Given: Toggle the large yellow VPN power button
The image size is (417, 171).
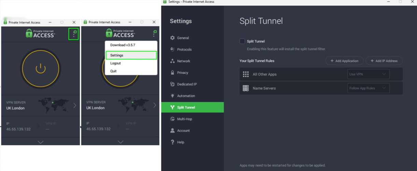Looking at the screenshot, I should 41,69.
